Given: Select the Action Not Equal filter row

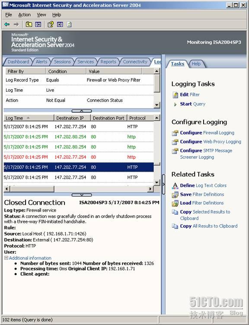Looking at the screenshot, I should [80, 100].
